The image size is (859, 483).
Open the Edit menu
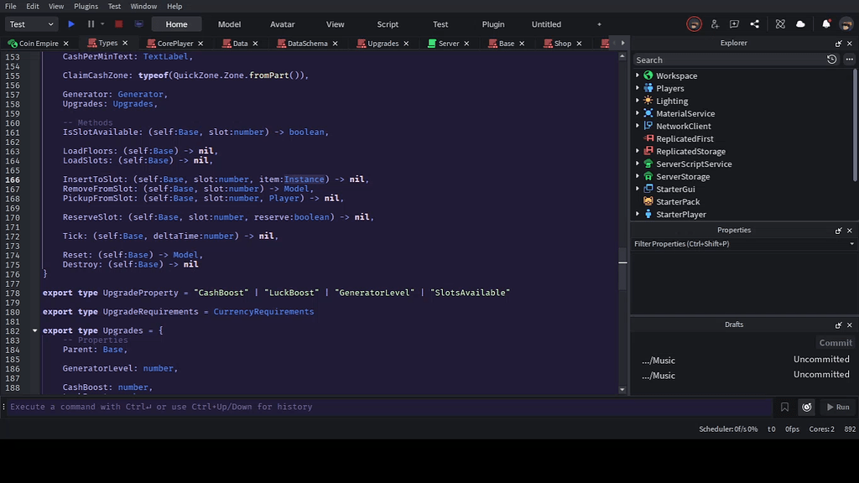pyautogui.click(x=33, y=6)
